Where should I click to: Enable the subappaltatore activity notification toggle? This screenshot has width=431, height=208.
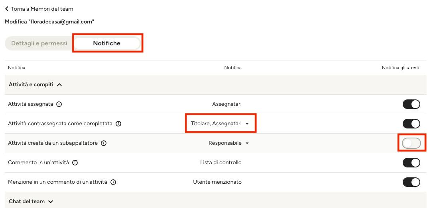tap(411, 143)
